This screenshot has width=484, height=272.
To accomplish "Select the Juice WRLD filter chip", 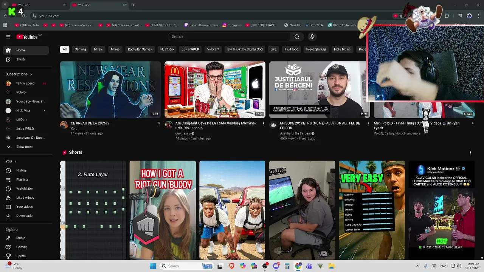I will pos(190,49).
